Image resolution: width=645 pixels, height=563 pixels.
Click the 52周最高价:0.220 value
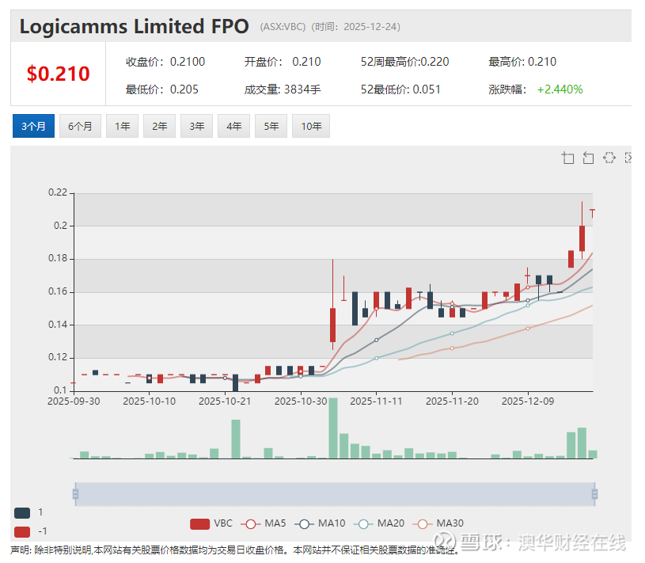pos(404,62)
